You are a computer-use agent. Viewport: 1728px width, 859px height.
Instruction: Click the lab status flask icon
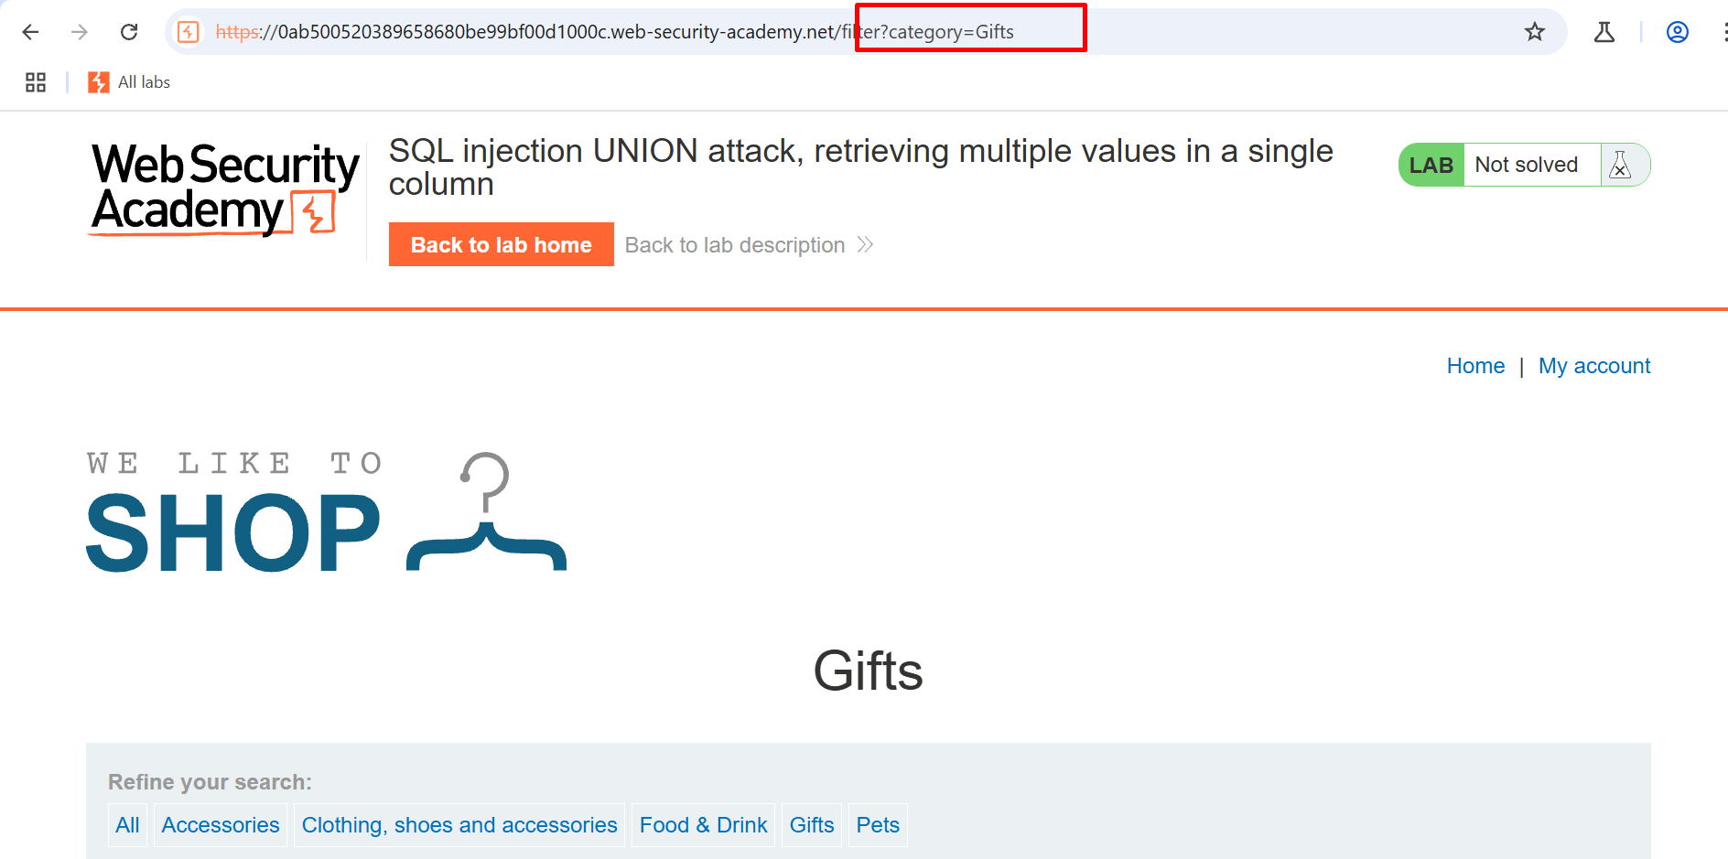pyautogui.click(x=1620, y=165)
